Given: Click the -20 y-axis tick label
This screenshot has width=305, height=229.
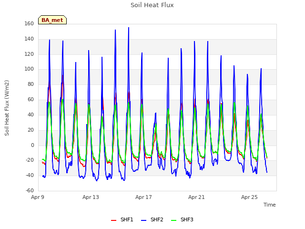Looking at the screenshot, I should [x=30, y=160].
